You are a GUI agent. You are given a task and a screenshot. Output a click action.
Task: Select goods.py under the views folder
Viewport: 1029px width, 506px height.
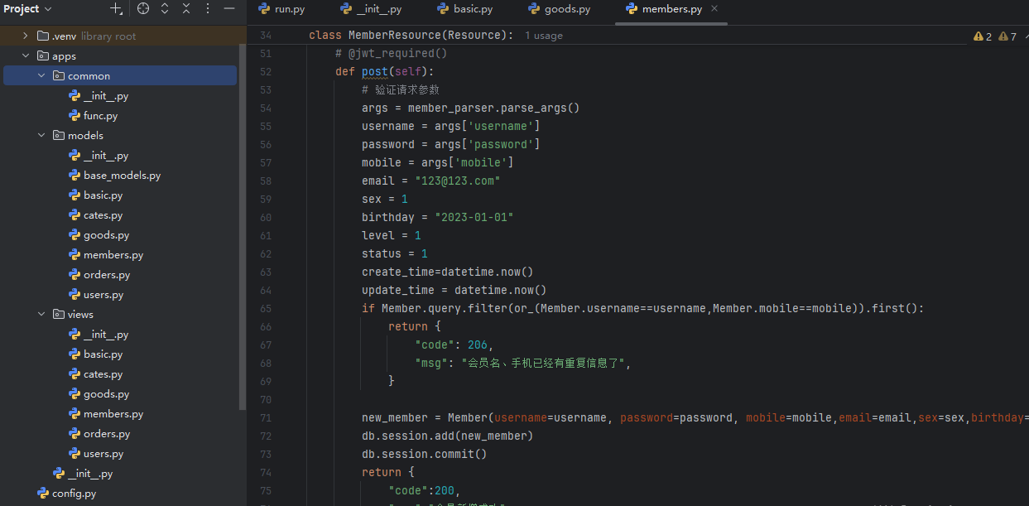tap(107, 393)
